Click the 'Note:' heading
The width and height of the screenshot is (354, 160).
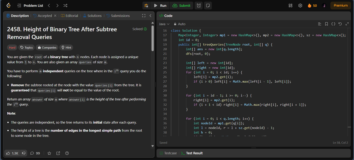[x=12, y=114]
